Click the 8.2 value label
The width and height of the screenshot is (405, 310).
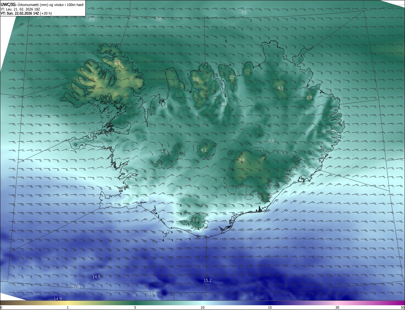(x=224, y=104)
